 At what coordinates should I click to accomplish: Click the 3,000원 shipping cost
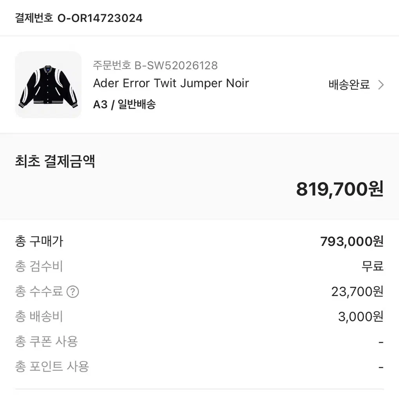click(361, 317)
